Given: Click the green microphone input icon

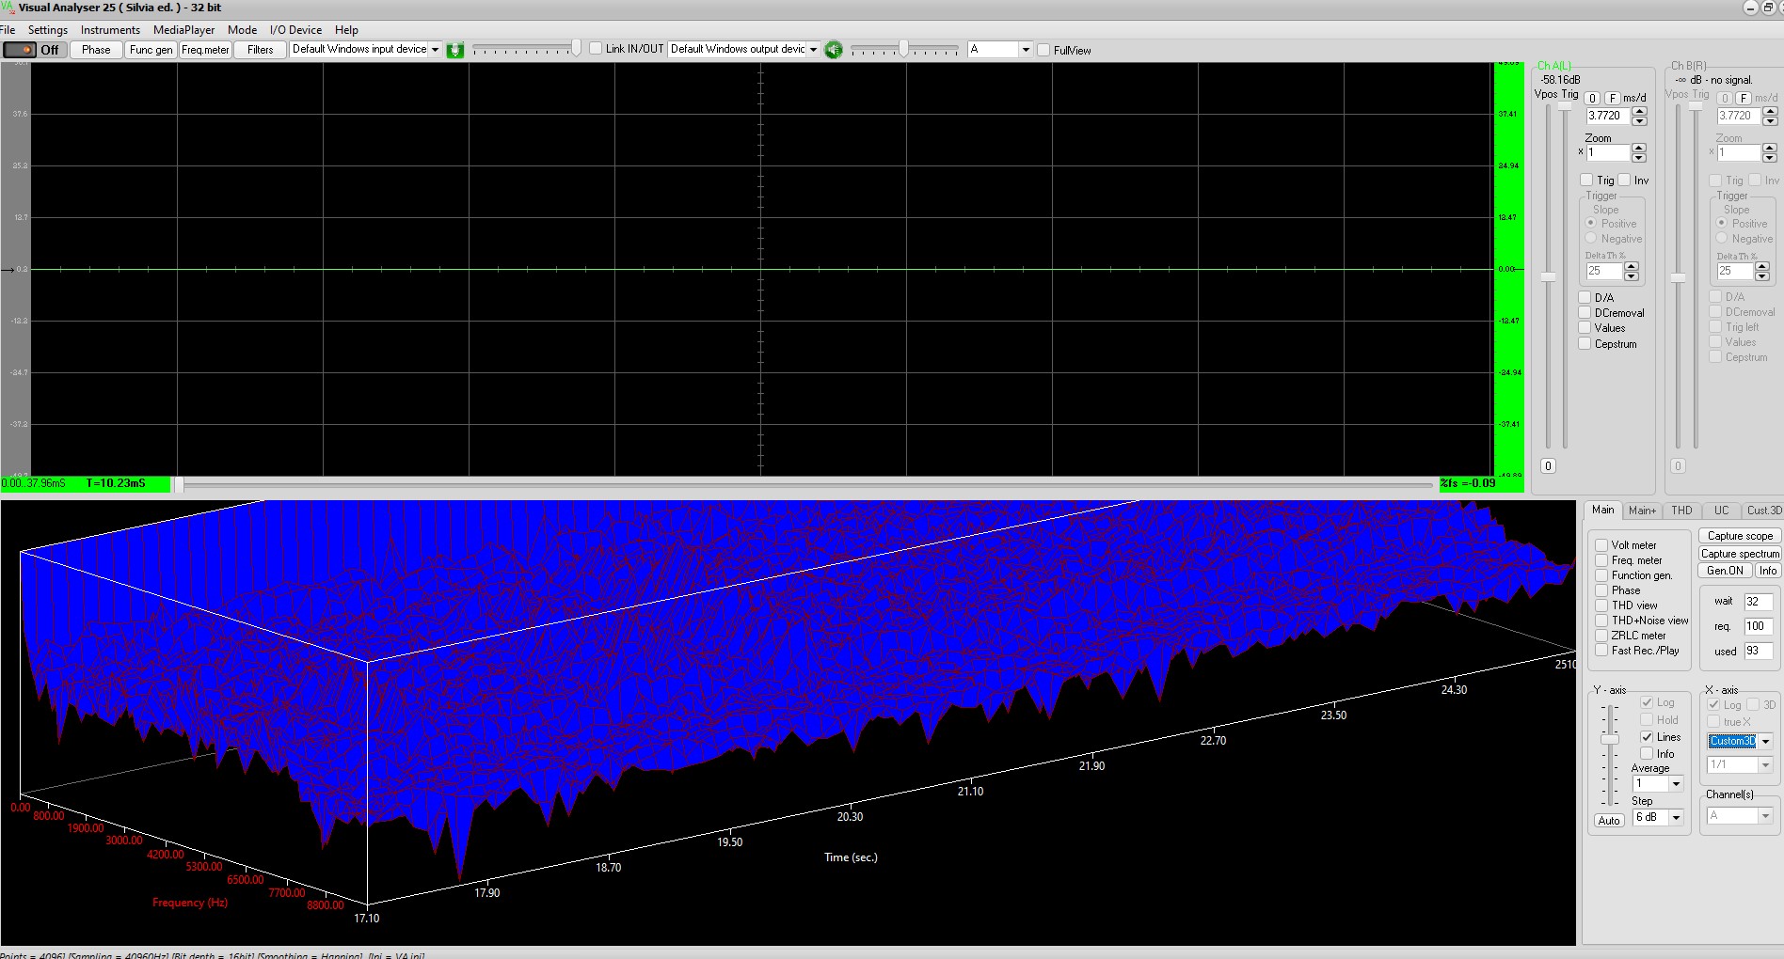Looking at the screenshot, I should click(455, 50).
